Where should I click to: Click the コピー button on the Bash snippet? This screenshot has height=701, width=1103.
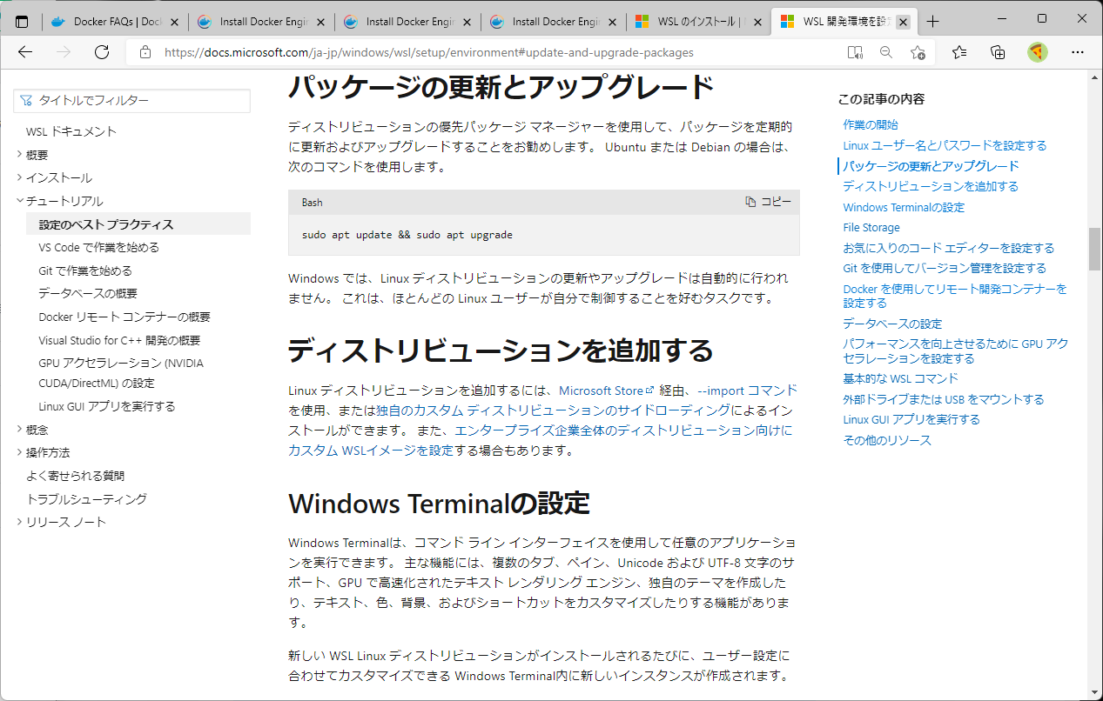pos(770,202)
